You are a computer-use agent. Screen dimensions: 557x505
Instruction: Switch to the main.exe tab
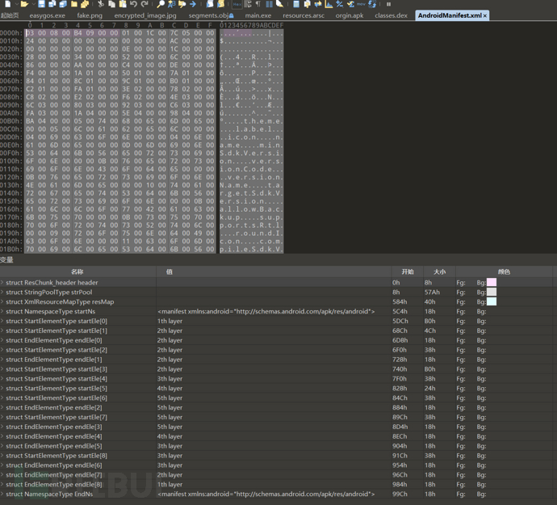click(258, 15)
